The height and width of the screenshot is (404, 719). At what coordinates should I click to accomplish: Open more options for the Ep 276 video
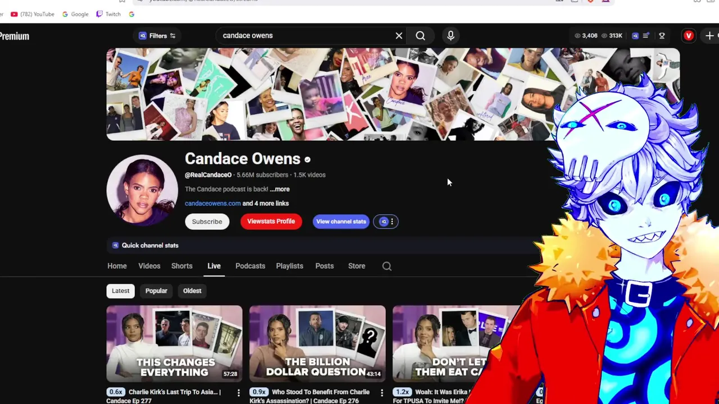(x=382, y=393)
